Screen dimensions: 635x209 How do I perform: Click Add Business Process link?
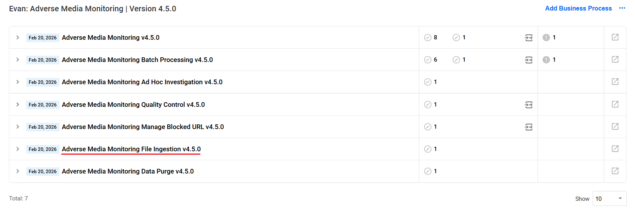(578, 8)
